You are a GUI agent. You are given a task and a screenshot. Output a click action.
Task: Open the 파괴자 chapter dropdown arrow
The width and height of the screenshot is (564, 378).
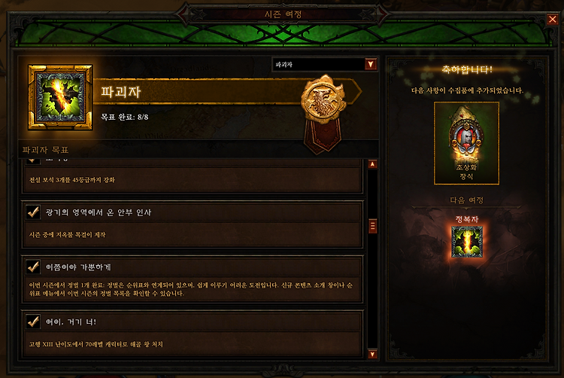pyautogui.click(x=371, y=65)
